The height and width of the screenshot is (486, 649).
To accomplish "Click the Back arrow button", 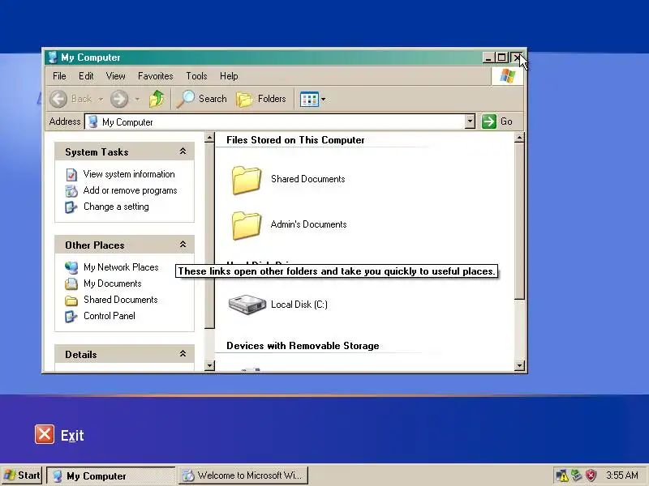I will coord(58,99).
